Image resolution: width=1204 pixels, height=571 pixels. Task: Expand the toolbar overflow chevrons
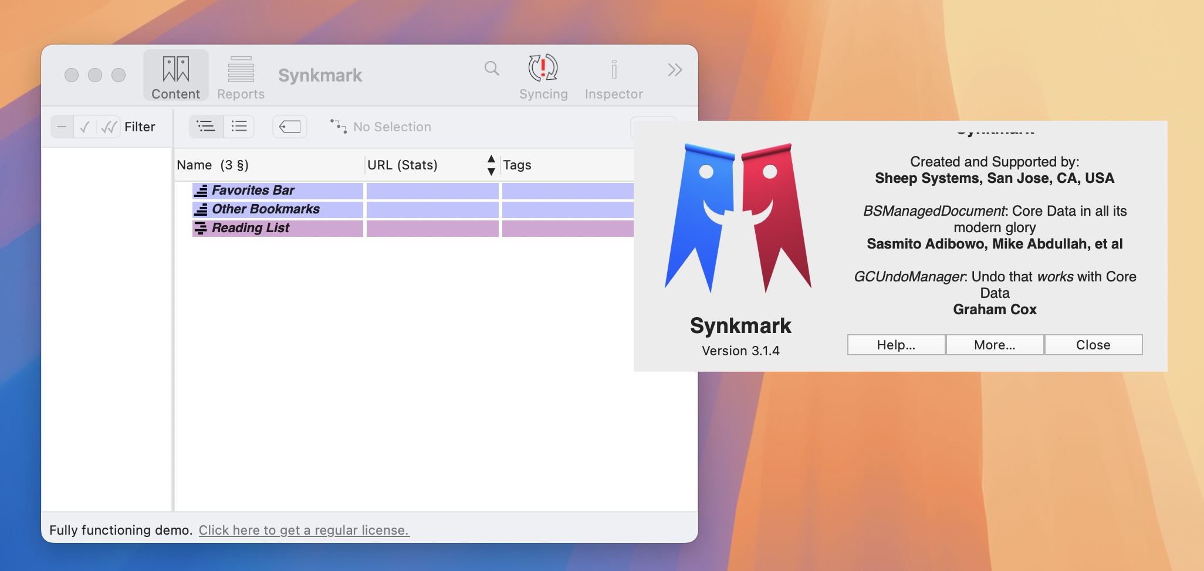(675, 70)
